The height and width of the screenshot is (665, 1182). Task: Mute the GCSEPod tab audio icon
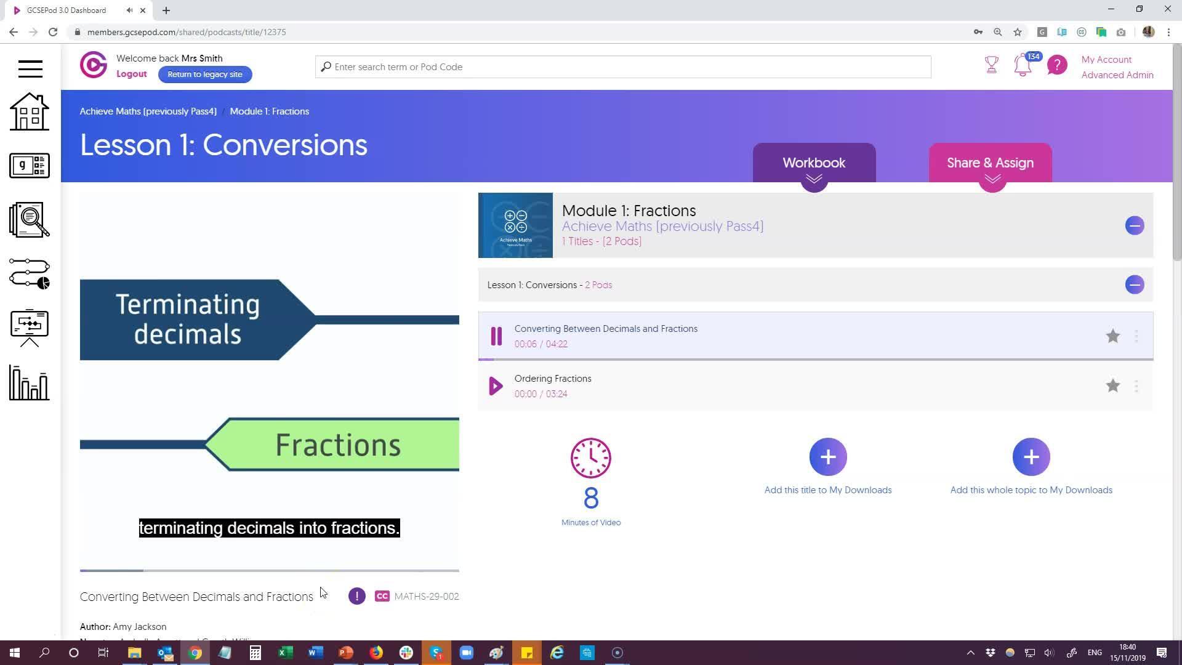[x=129, y=10]
